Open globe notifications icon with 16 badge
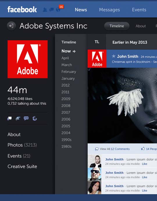 tap(58, 10)
